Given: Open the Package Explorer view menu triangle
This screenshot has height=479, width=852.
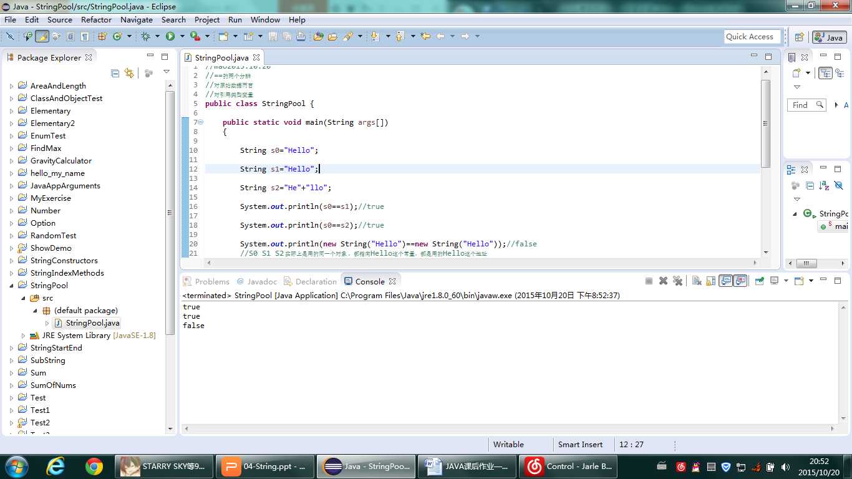Looking at the screenshot, I should pyautogui.click(x=167, y=72).
